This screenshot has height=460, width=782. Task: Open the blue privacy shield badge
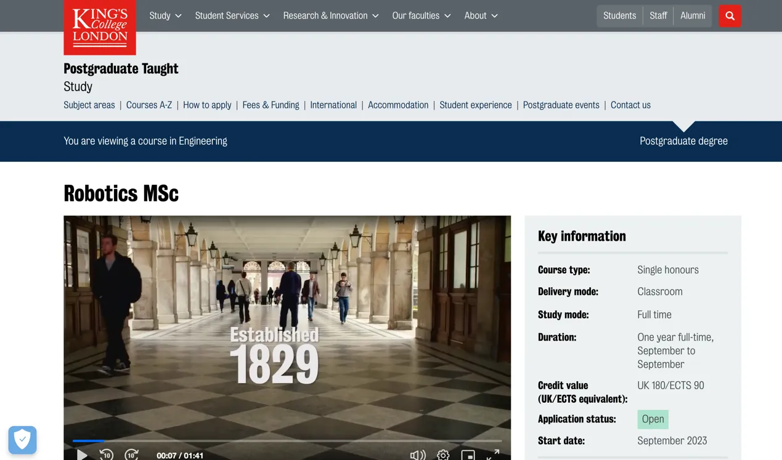[x=23, y=440]
